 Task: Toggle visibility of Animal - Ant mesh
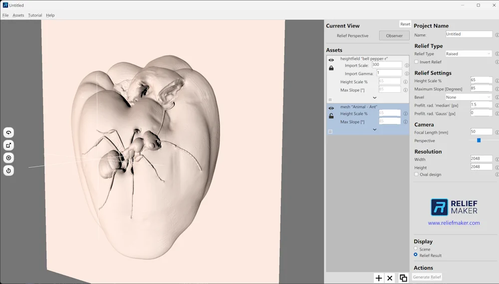(x=331, y=108)
